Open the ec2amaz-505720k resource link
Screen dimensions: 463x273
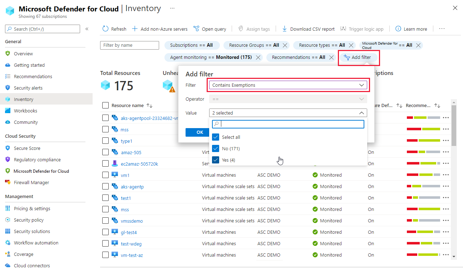coord(139,164)
